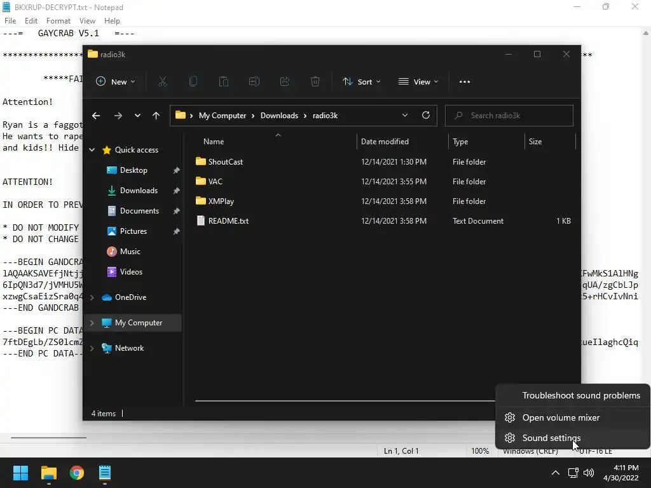
Task: Open Notepad Help menu
Action: coord(112,21)
